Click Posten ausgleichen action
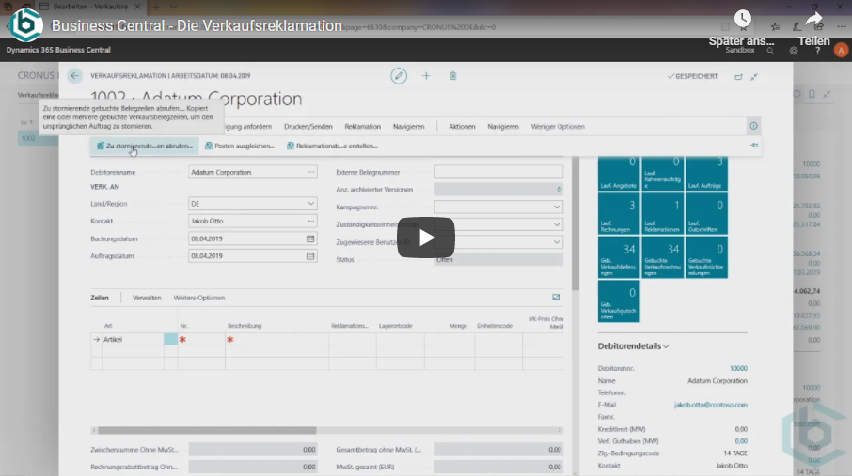 [240, 146]
